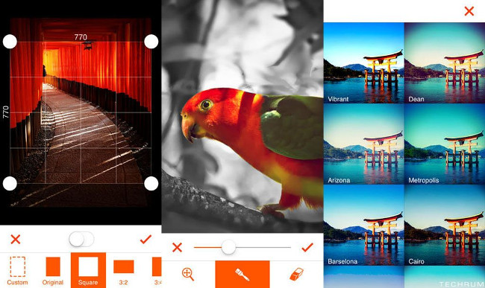Viewport: 485px width, 288px height.
Task: Apply the color splash edit checkmark
Action: tap(307, 247)
